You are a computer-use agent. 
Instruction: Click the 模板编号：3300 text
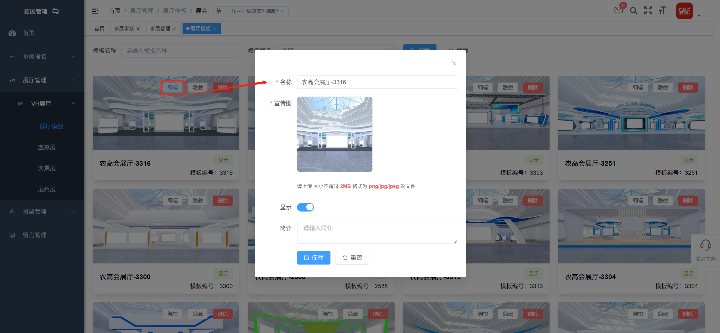pyautogui.click(x=211, y=286)
